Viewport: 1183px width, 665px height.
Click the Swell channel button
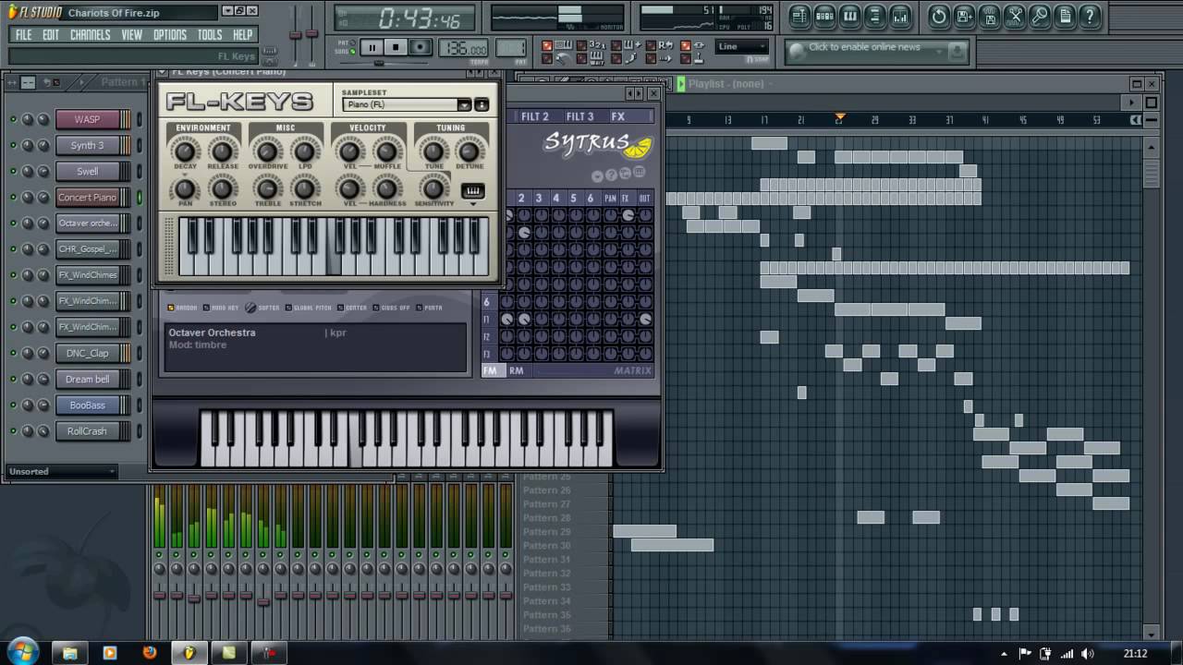pos(87,172)
